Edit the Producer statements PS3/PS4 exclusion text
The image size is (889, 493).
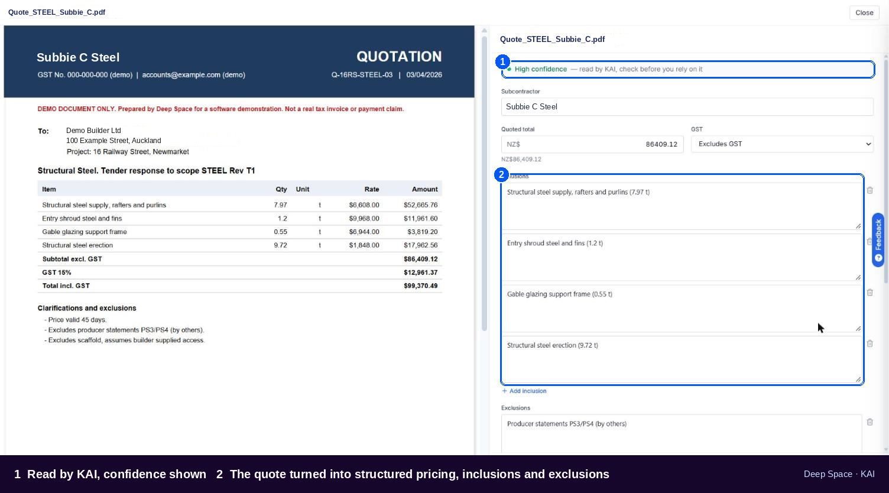click(682, 434)
